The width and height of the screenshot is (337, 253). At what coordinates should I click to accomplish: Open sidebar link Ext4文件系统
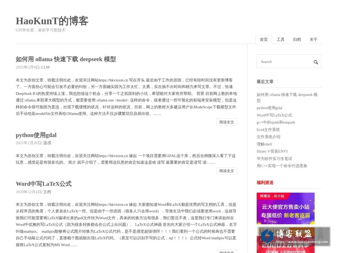(x=268, y=130)
